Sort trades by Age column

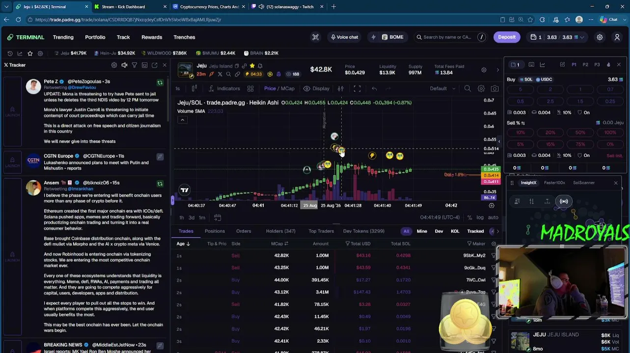183,244
